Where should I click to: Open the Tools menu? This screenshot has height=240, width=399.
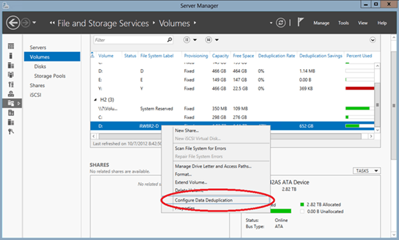(x=343, y=23)
